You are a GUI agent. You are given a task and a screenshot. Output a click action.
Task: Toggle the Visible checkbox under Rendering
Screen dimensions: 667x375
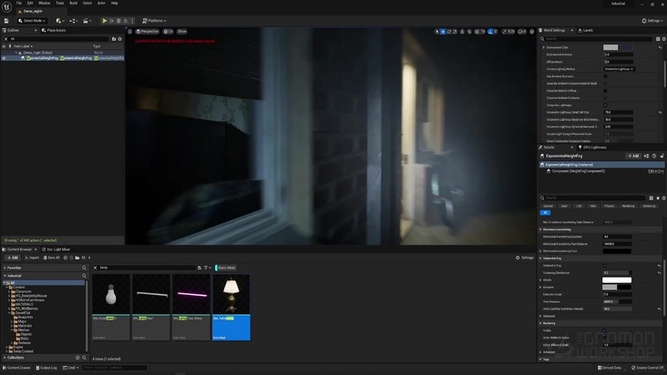point(604,330)
